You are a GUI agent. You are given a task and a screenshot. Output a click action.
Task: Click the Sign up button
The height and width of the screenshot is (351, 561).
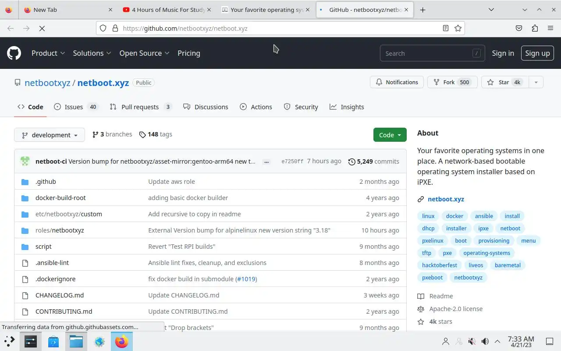(537, 53)
